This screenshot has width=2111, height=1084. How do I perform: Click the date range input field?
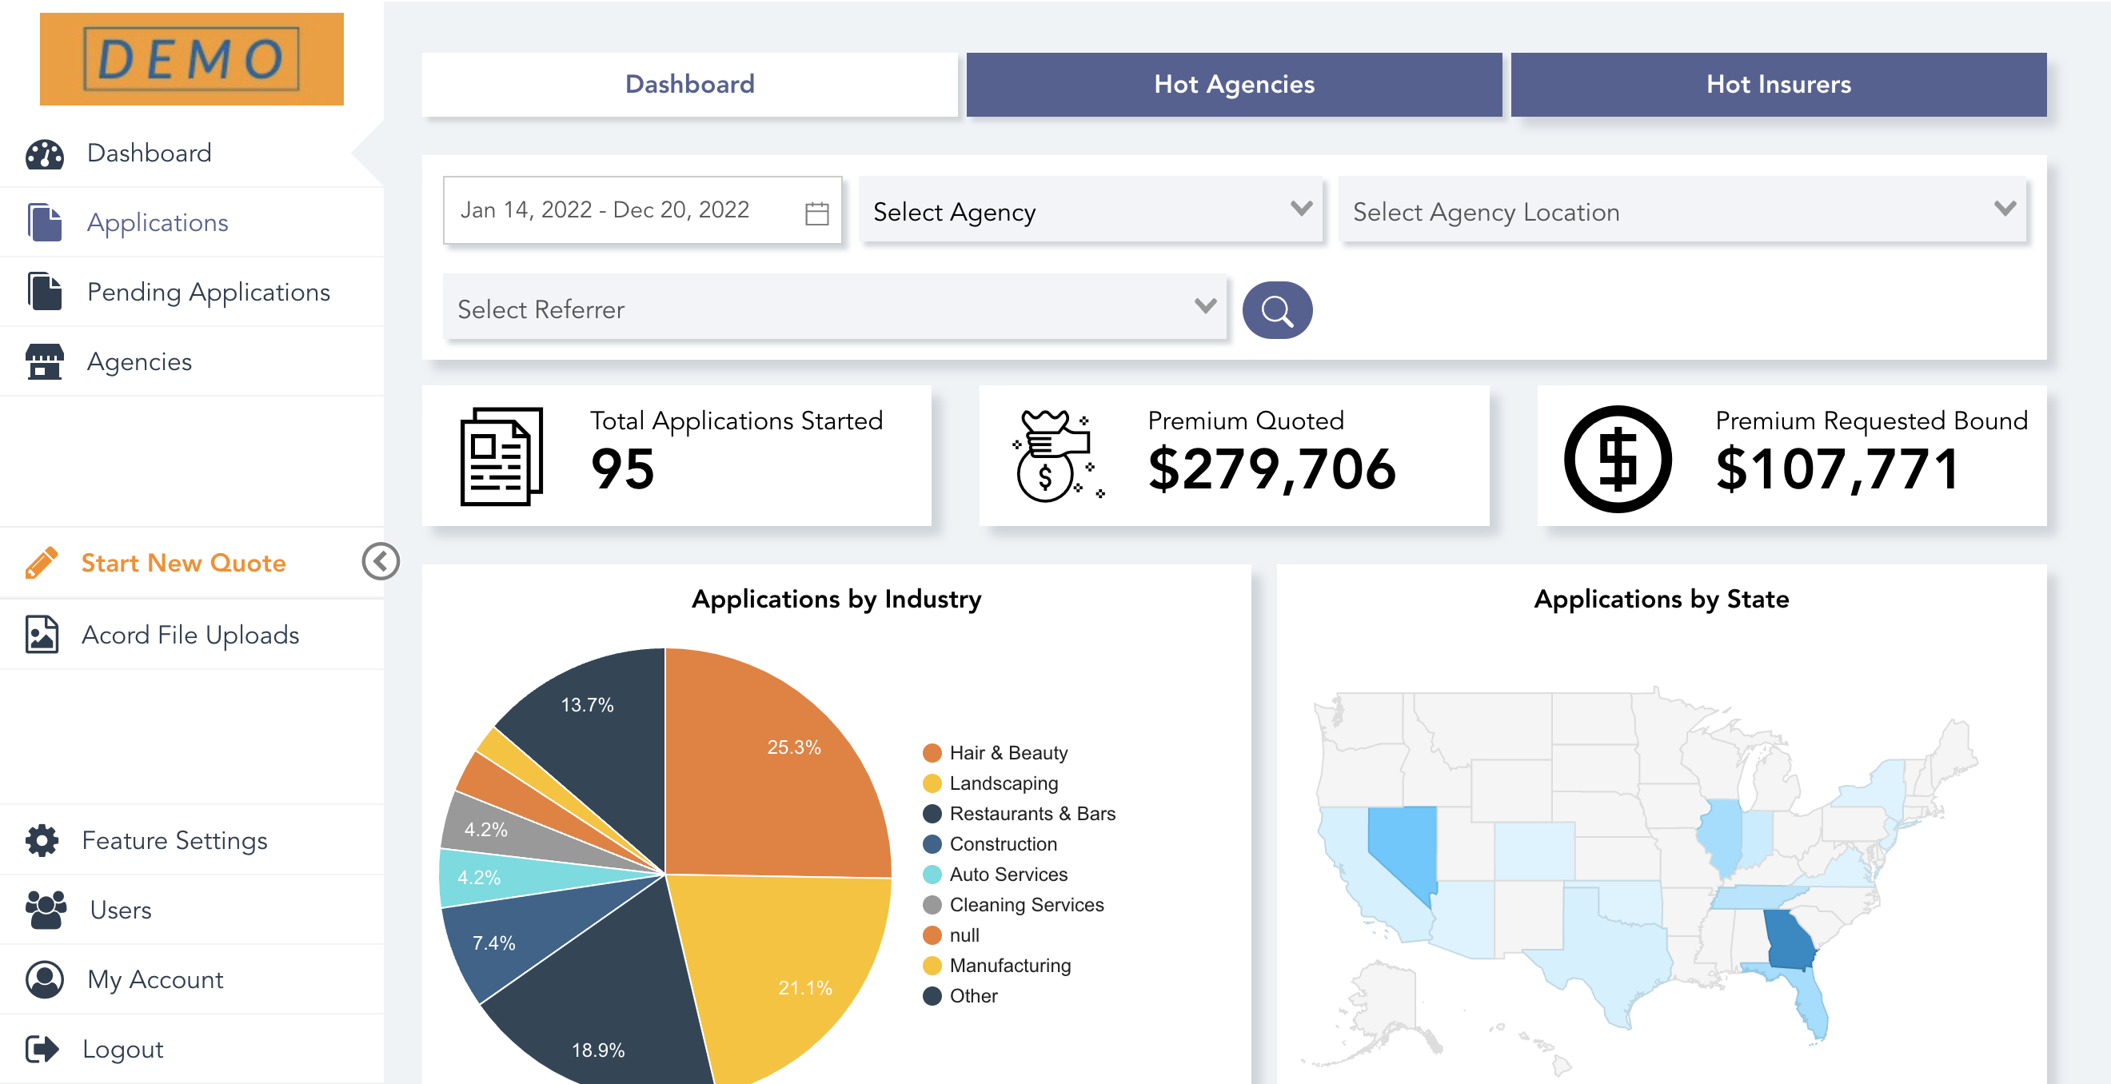(x=642, y=209)
